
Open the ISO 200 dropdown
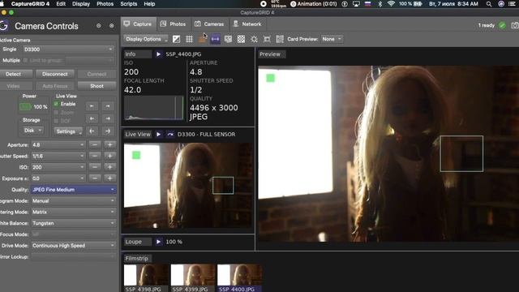(x=58, y=167)
